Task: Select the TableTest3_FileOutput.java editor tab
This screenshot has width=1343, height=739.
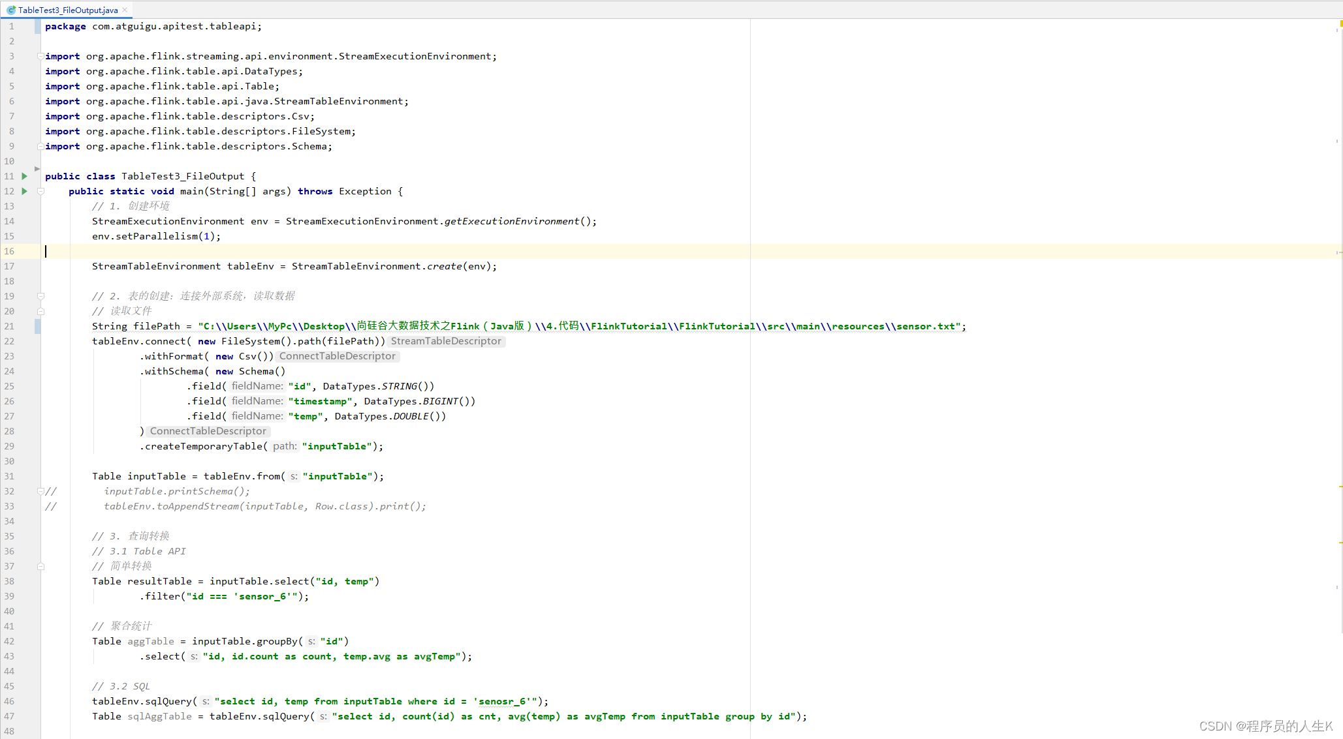Action: [68, 10]
